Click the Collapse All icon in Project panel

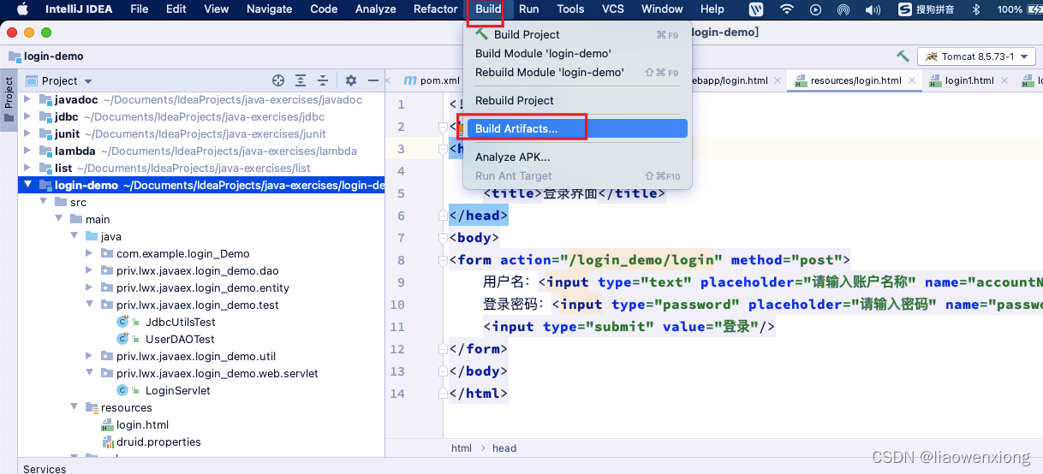tap(324, 80)
